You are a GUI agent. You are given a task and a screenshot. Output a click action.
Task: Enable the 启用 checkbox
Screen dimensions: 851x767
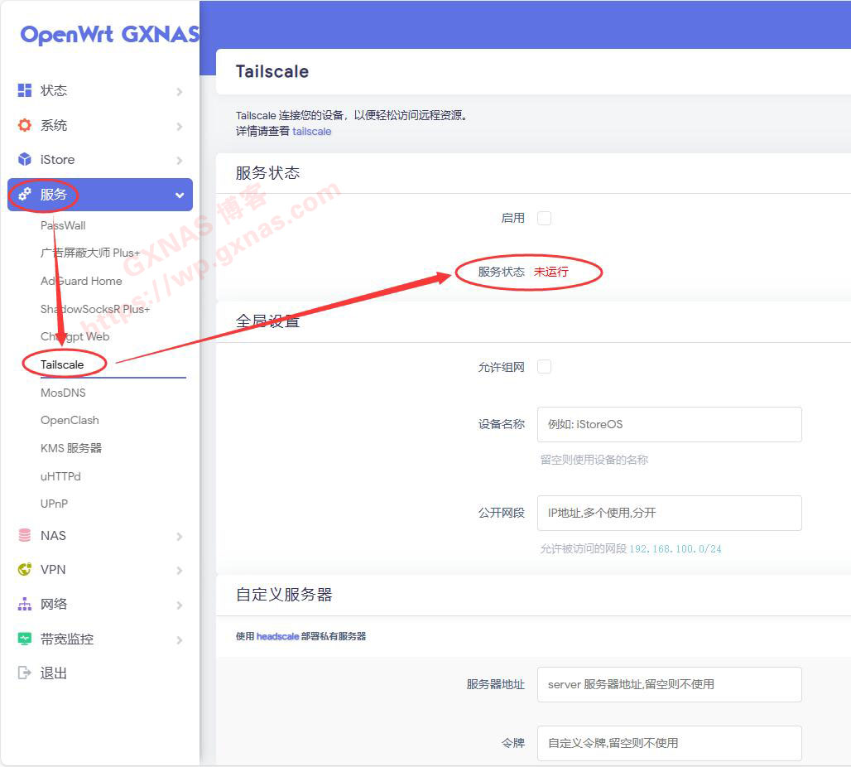point(544,218)
